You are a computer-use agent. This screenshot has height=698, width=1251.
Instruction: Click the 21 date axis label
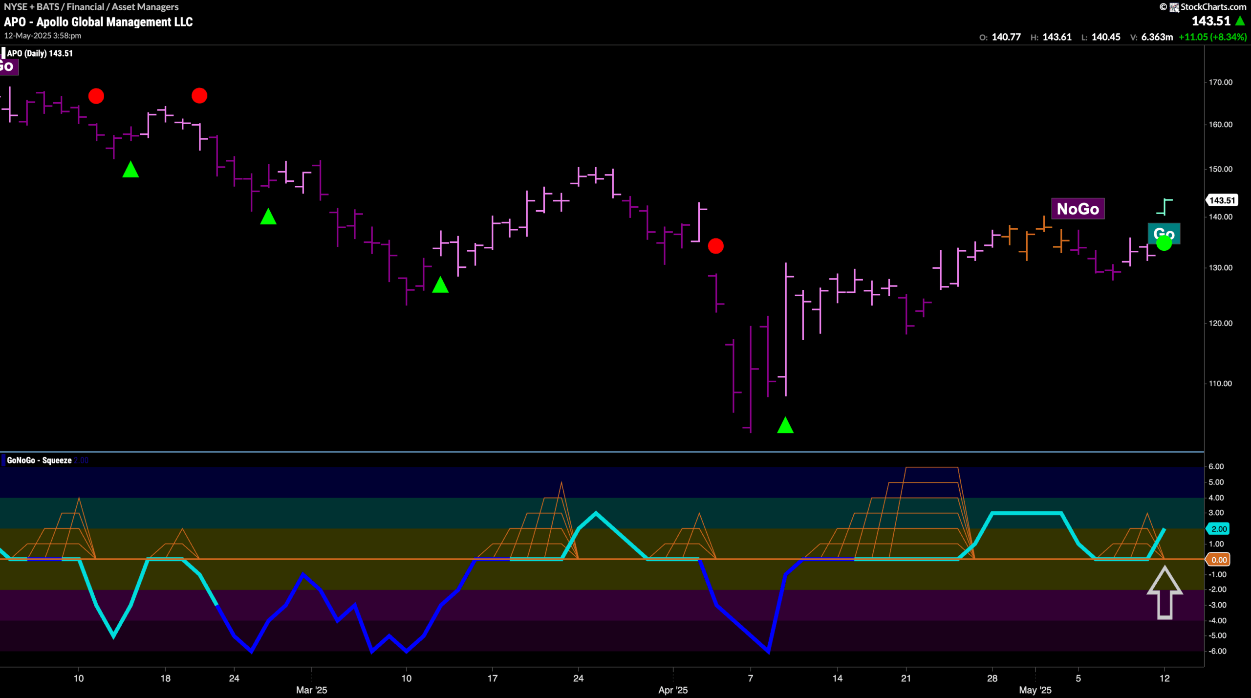(906, 678)
